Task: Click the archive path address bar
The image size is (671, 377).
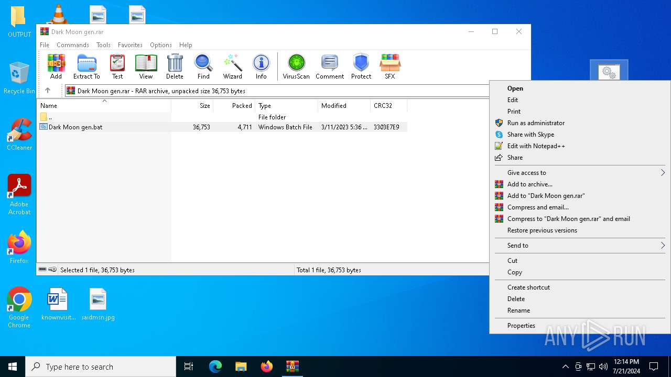Action: (x=276, y=91)
